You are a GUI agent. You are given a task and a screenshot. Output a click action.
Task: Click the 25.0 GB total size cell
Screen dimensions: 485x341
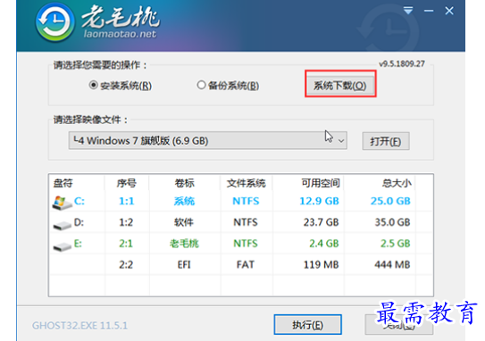390,201
